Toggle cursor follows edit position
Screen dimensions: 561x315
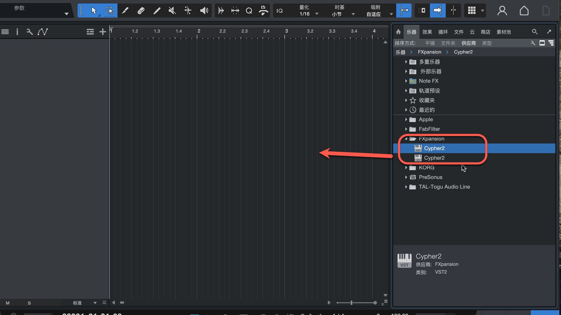coord(453,11)
